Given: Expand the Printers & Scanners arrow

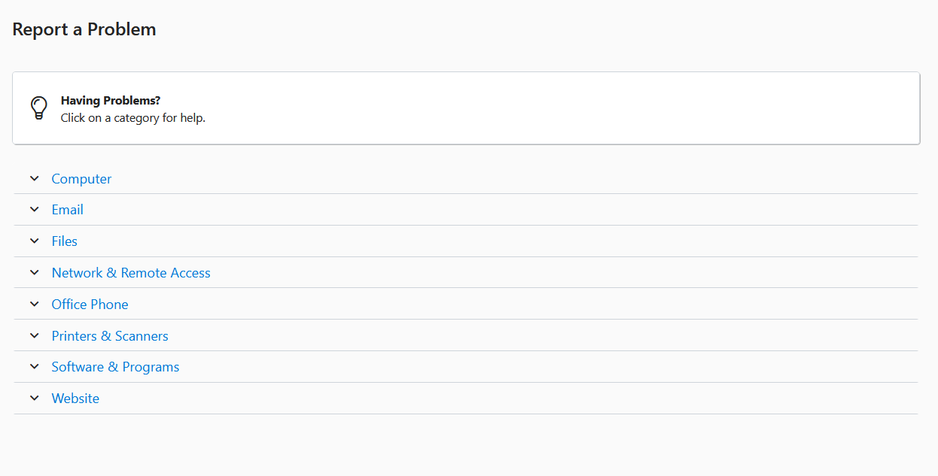Looking at the screenshot, I should [x=34, y=336].
